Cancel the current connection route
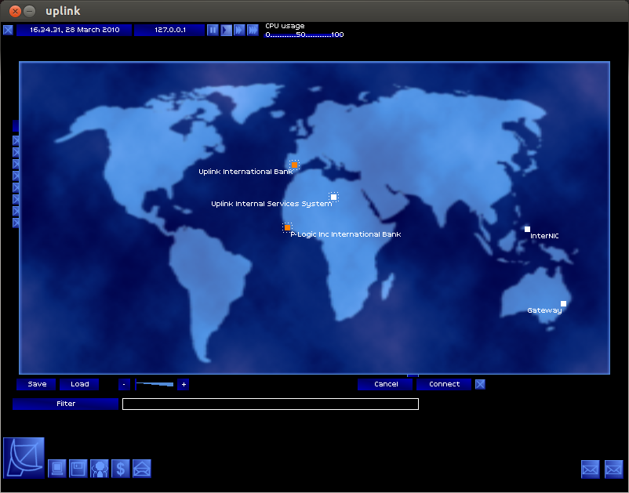The width and height of the screenshot is (629, 493). click(386, 384)
